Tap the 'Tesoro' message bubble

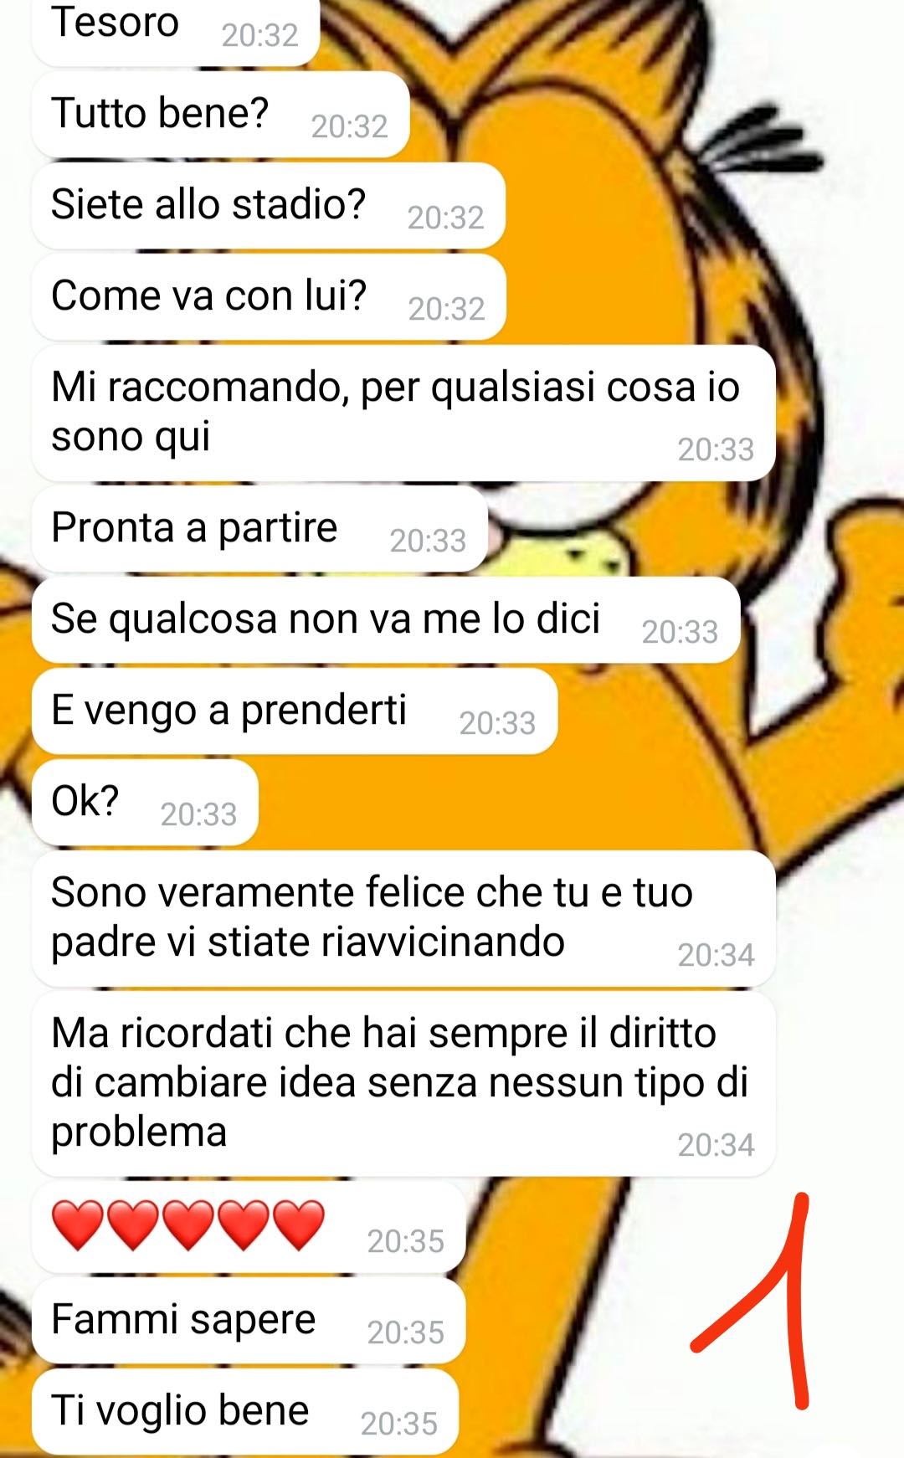tap(176, 30)
